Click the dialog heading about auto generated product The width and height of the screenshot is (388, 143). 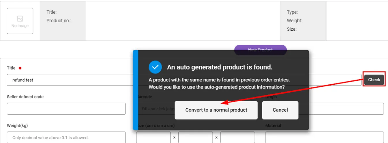click(220, 67)
